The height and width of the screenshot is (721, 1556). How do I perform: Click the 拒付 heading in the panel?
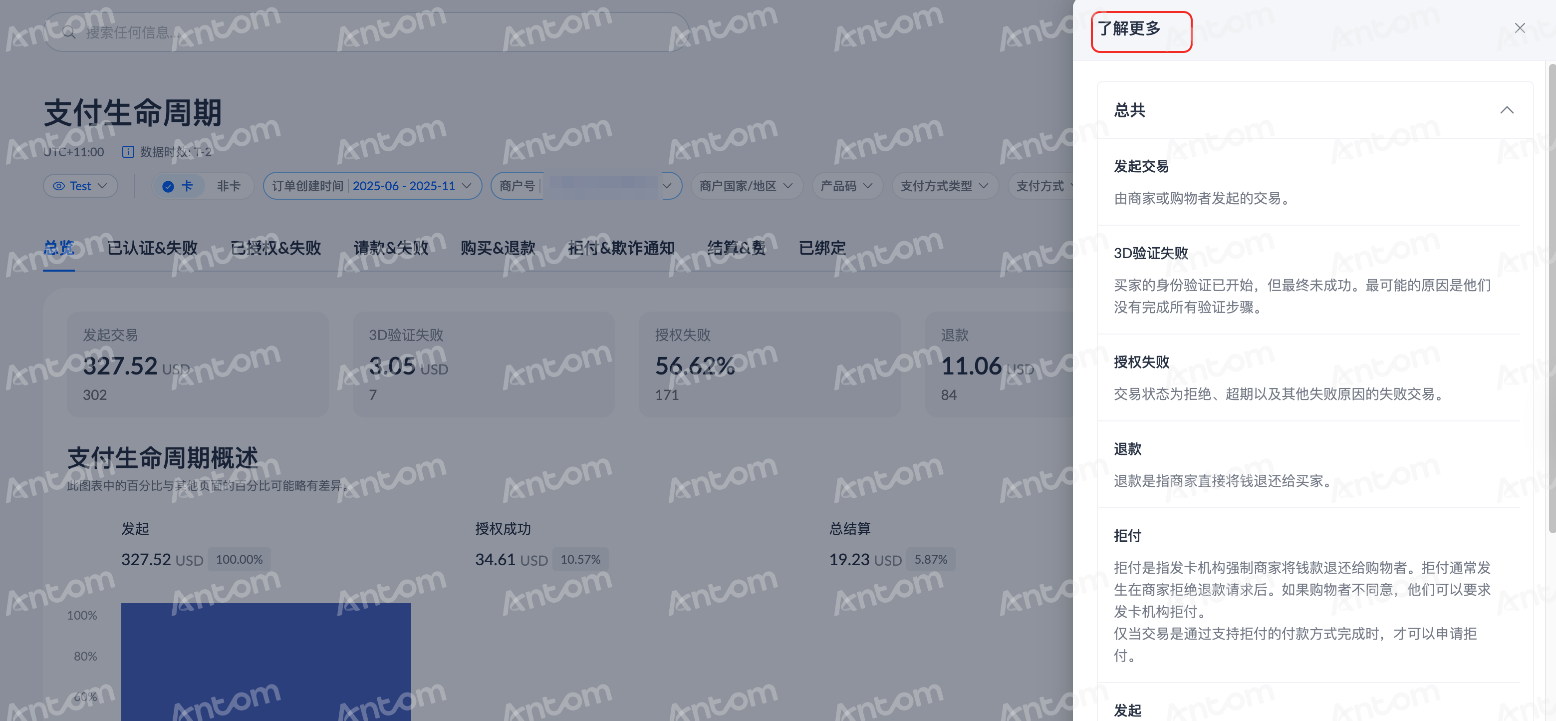(1128, 536)
